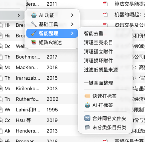Select author cell MacKen...

click(27, 67)
